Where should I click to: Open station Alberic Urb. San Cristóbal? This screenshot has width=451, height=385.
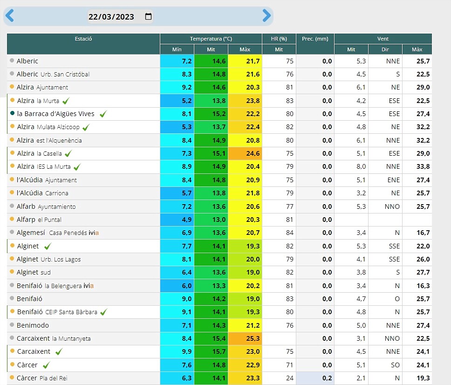(x=53, y=74)
